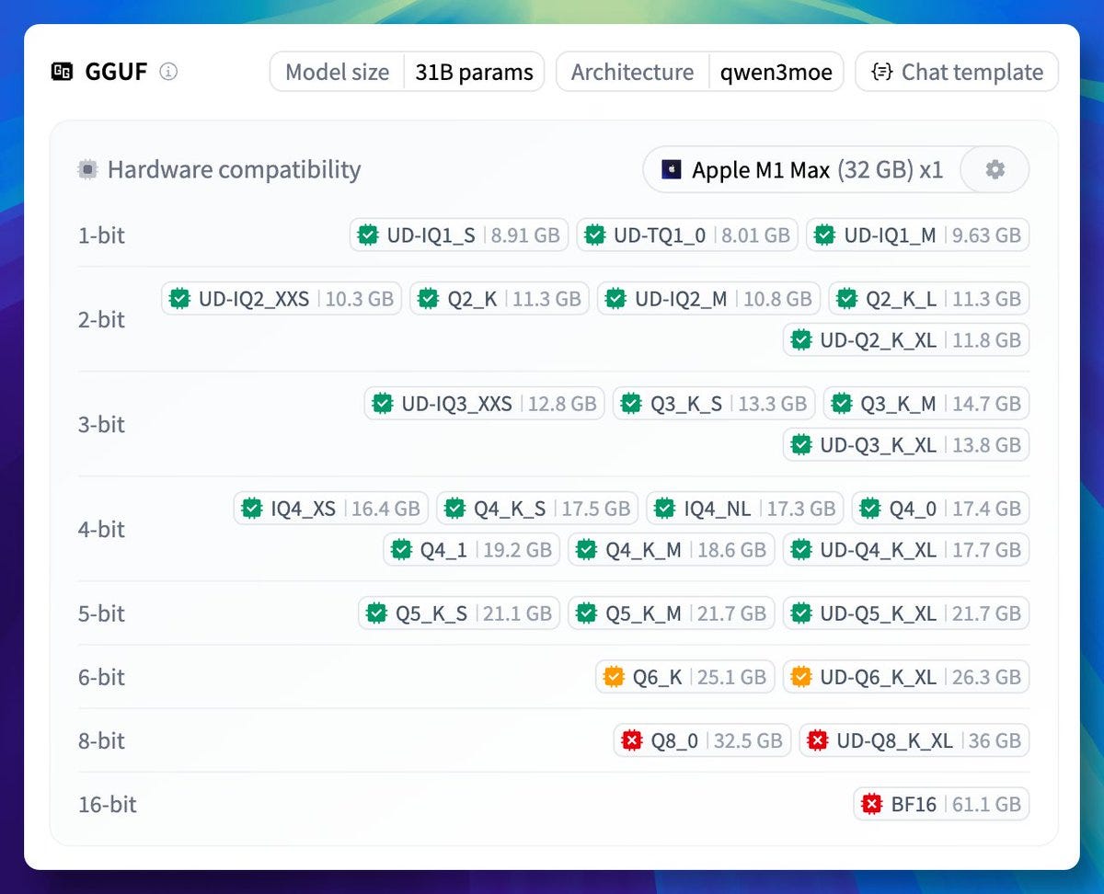Image resolution: width=1104 pixels, height=894 pixels.
Task: Click the 6-bit row label
Action: coord(101,677)
